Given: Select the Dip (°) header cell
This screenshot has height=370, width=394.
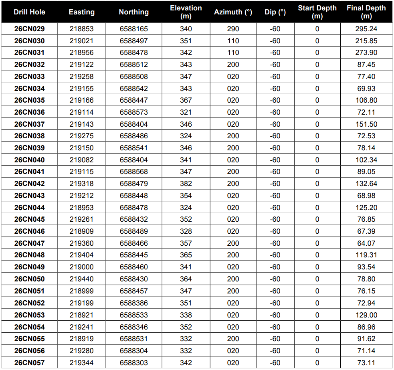Looking at the screenshot, I should (275, 12).
